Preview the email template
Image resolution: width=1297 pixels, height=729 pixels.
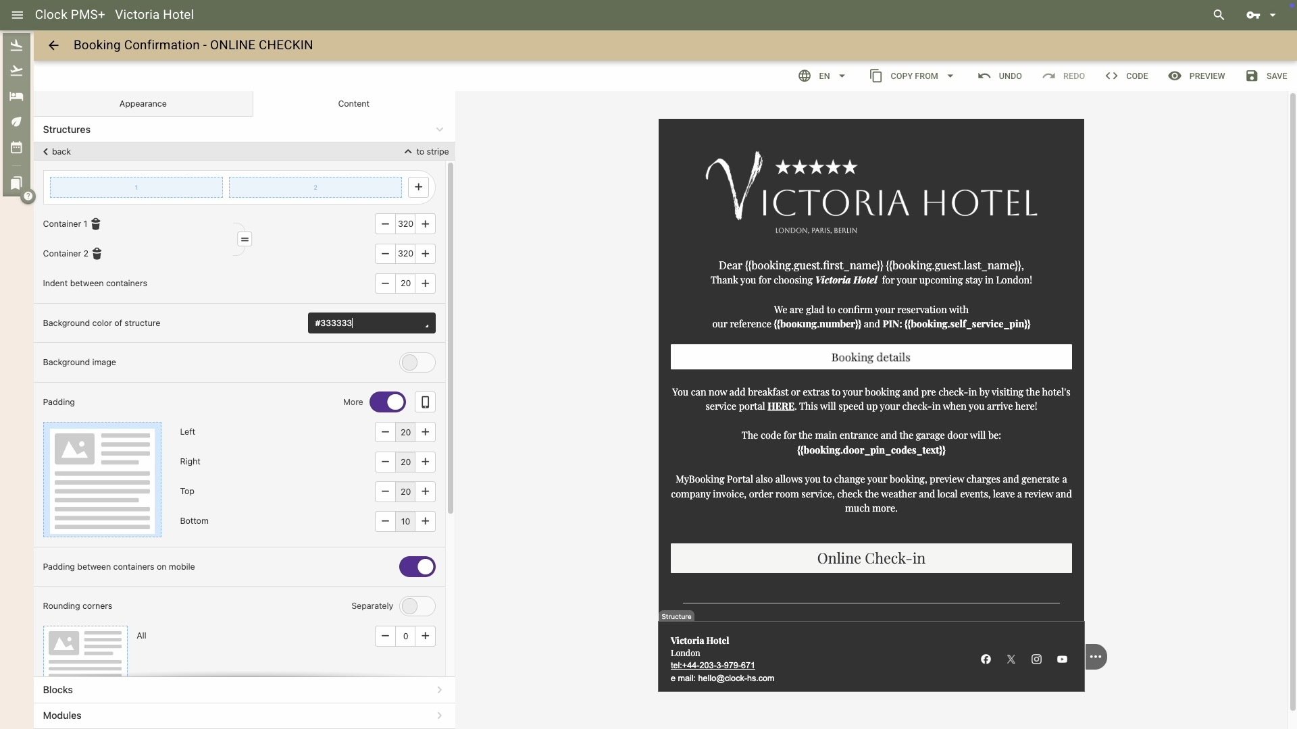click(1196, 76)
